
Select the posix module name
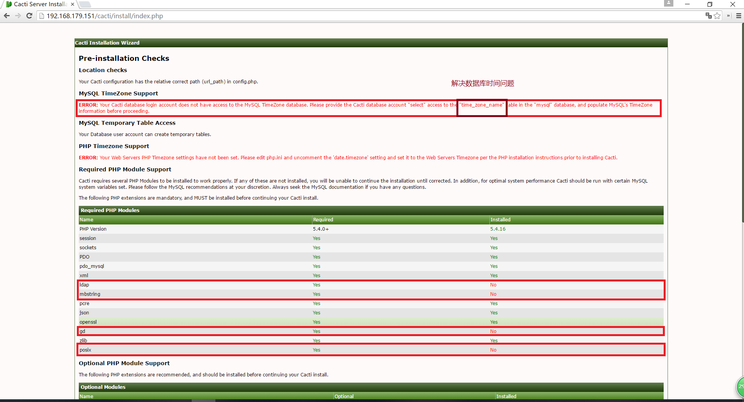pyautogui.click(x=85, y=350)
